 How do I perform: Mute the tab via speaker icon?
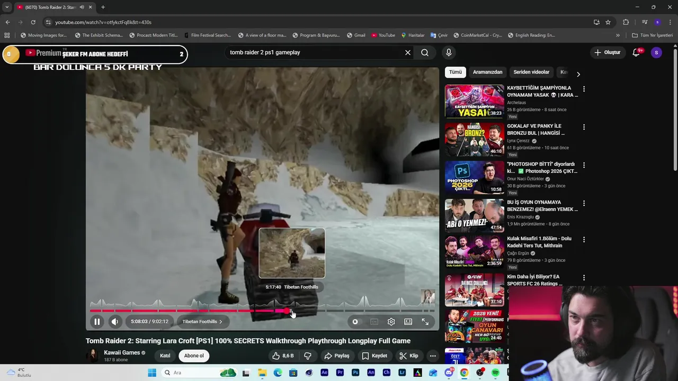click(82, 7)
